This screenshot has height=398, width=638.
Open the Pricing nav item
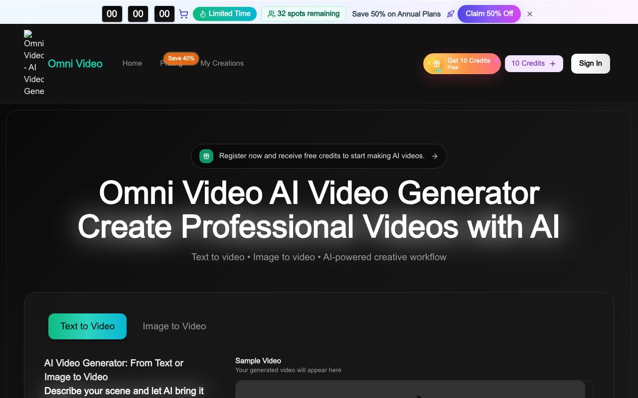coord(171,64)
